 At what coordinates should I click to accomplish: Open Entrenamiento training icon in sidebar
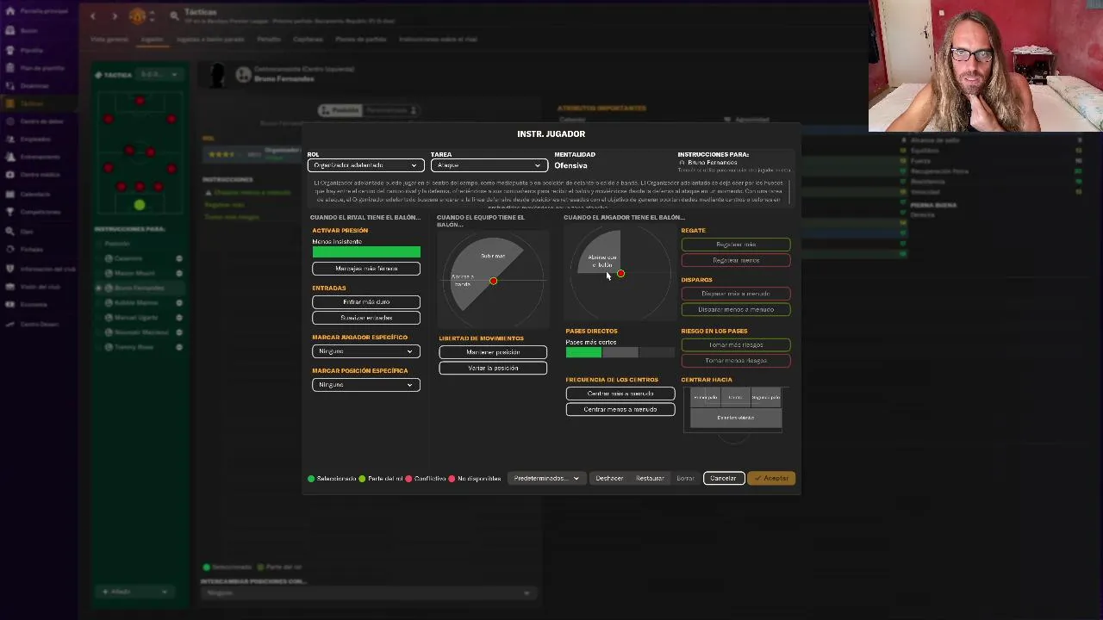point(9,157)
